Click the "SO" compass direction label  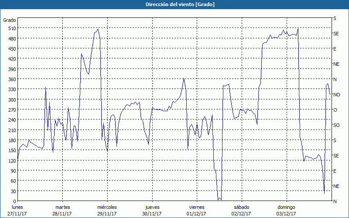tap(336, 125)
